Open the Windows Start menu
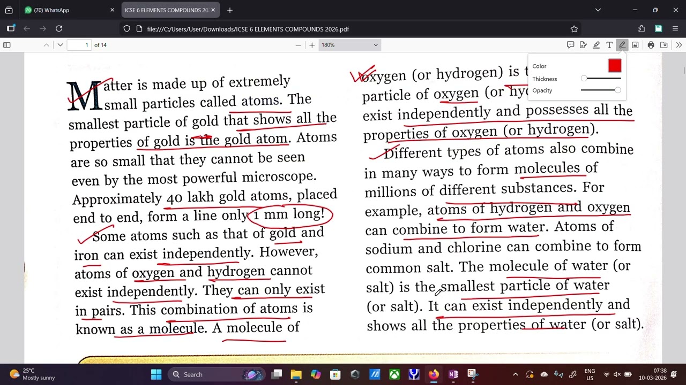The height and width of the screenshot is (385, 686). coord(156,374)
